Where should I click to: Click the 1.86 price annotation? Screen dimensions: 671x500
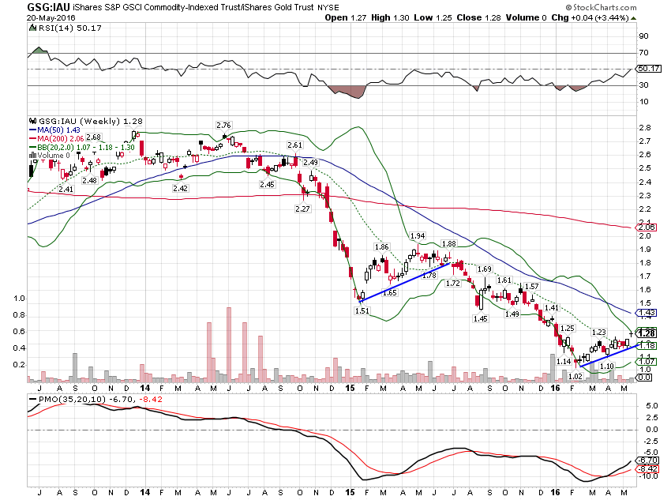click(381, 247)
